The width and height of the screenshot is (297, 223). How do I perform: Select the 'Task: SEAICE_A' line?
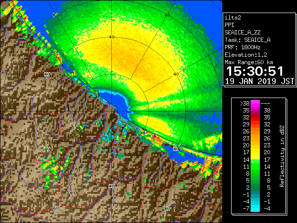click(x=247, y=40)
